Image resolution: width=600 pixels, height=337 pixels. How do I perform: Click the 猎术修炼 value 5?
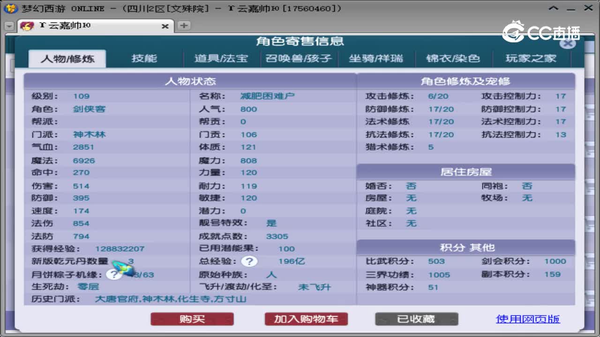point(431,147)
